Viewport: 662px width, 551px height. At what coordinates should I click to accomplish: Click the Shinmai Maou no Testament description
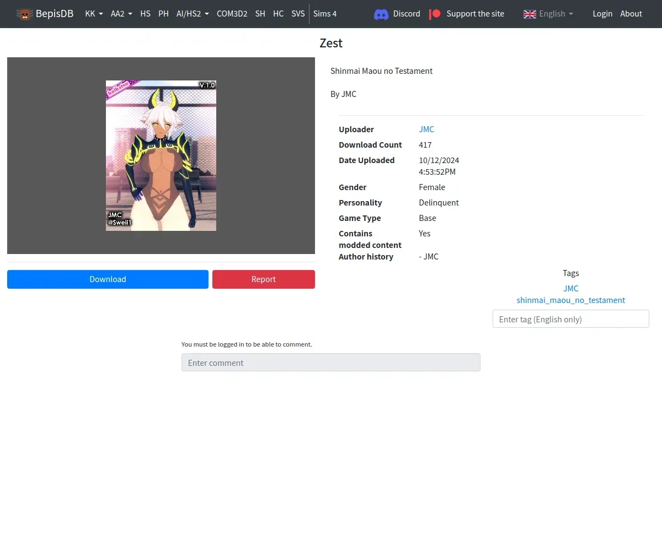[x=382, y=71]
